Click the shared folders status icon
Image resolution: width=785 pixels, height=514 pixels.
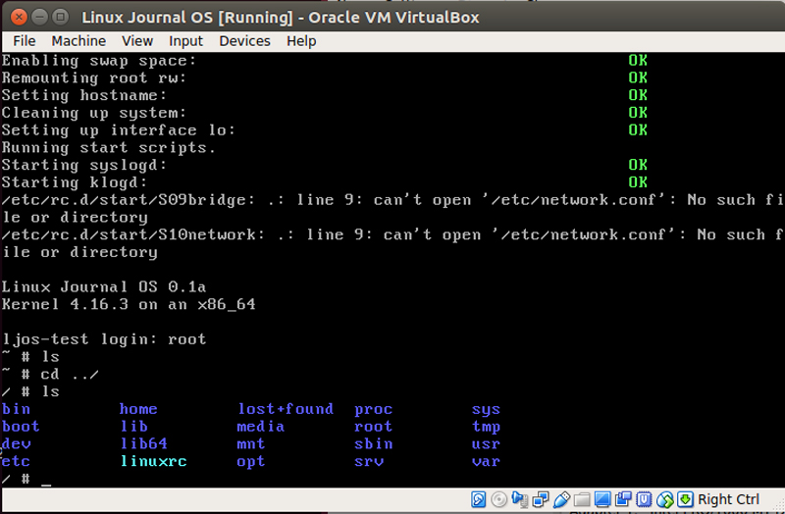pyautogui.click(x=582, y=499)
